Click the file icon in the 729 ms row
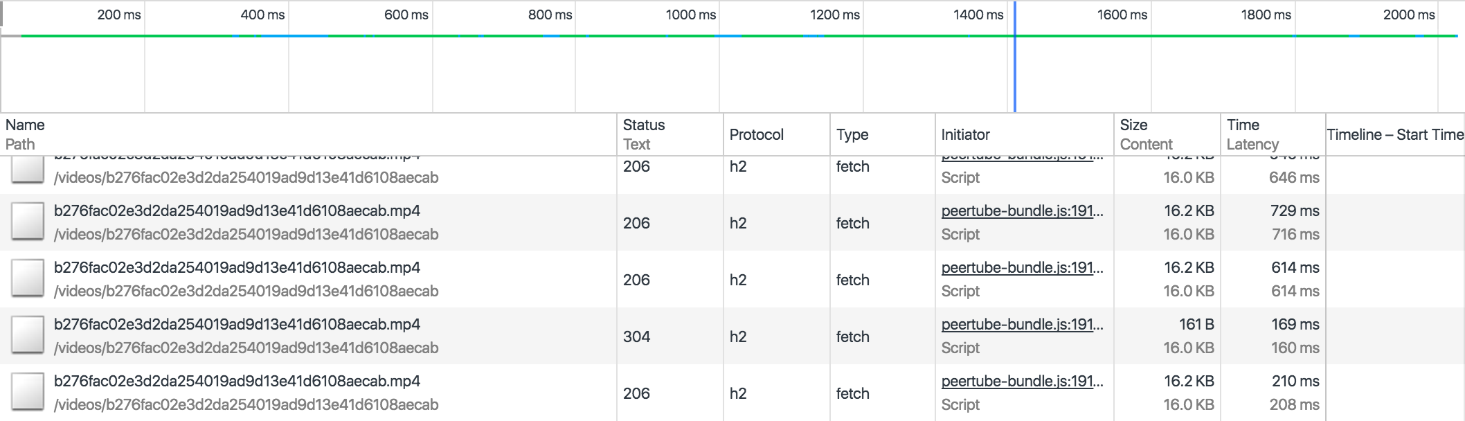This screenshot has width=1465, height=421. coord(28,222)
